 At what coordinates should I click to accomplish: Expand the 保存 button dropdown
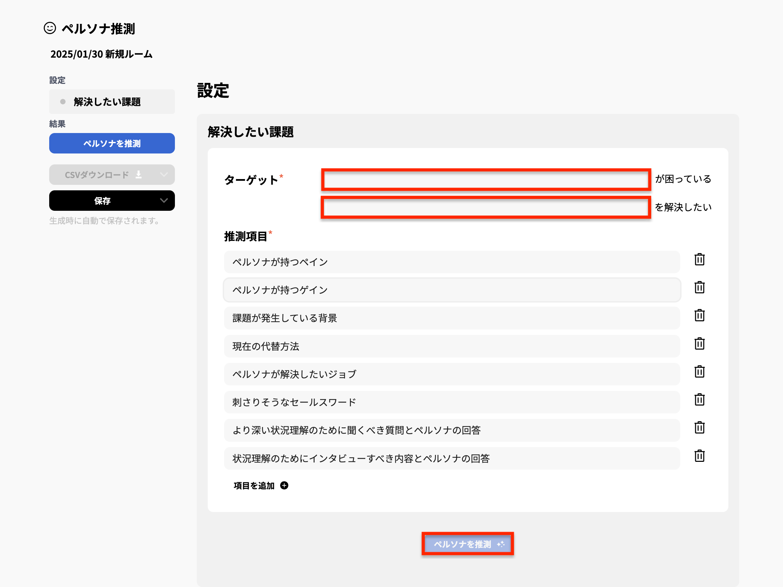click(x=164, y=201)
